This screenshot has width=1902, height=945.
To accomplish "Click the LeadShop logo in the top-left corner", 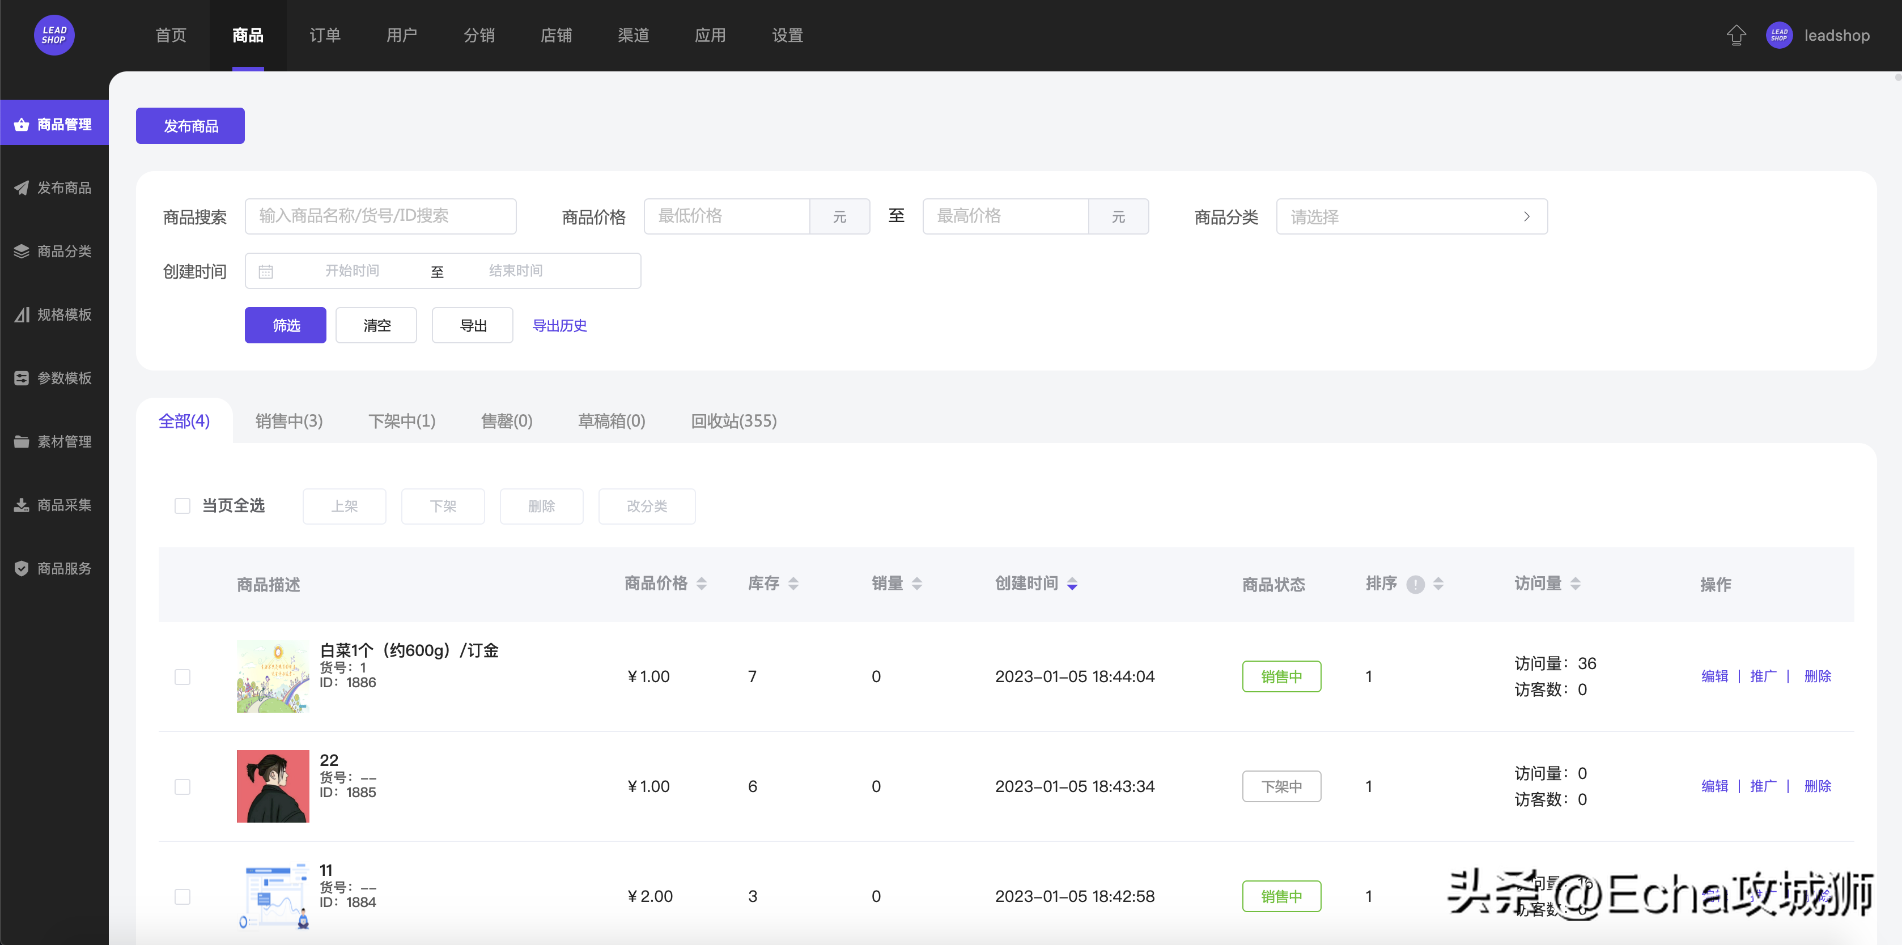I will point(54,35).
